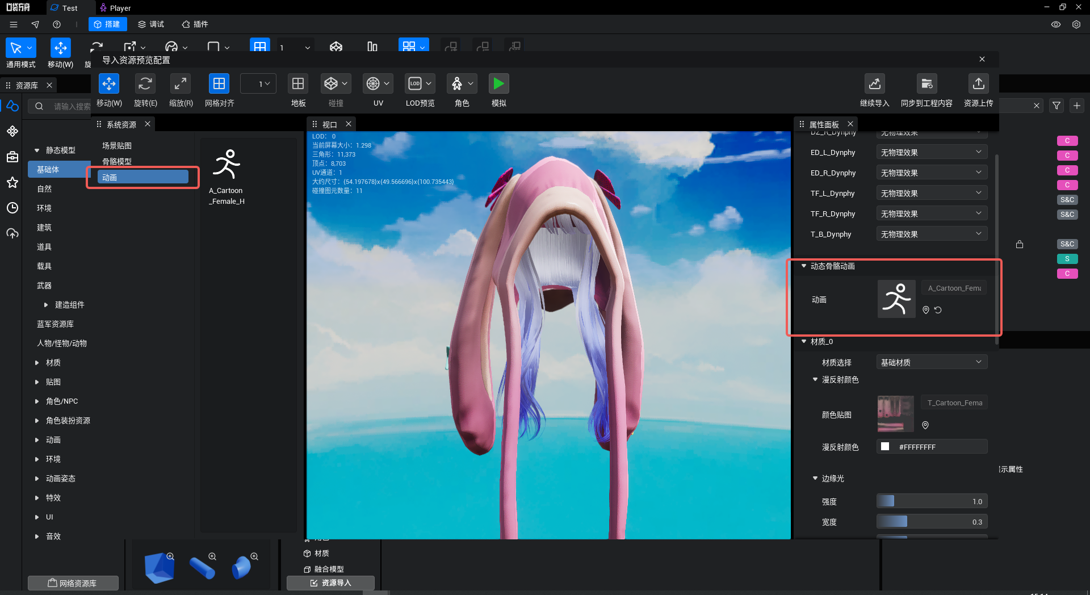Click the plus add button at far right
The image size is (1090, 595).
click(x=1077, y=106)
